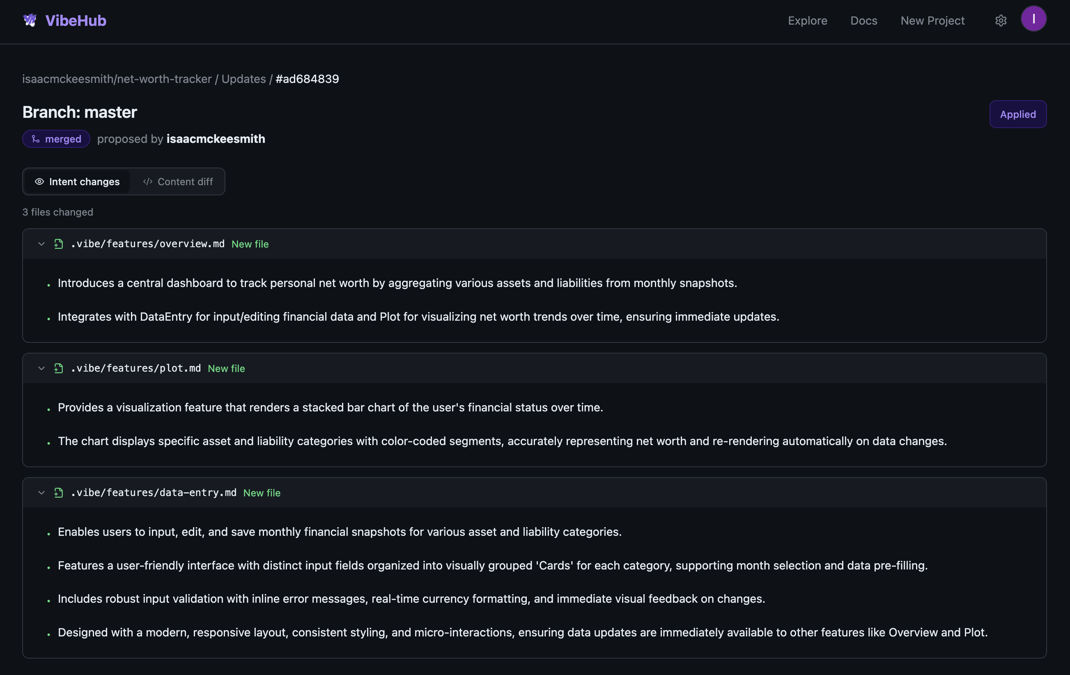Switch to the Content diff tab
The image size is (1070, 675).
click(x=178, y=181)
